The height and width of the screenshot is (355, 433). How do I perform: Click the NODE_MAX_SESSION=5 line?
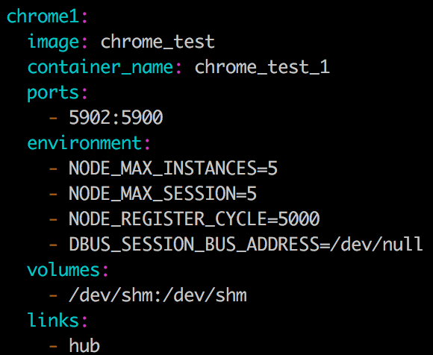(163, 193)
